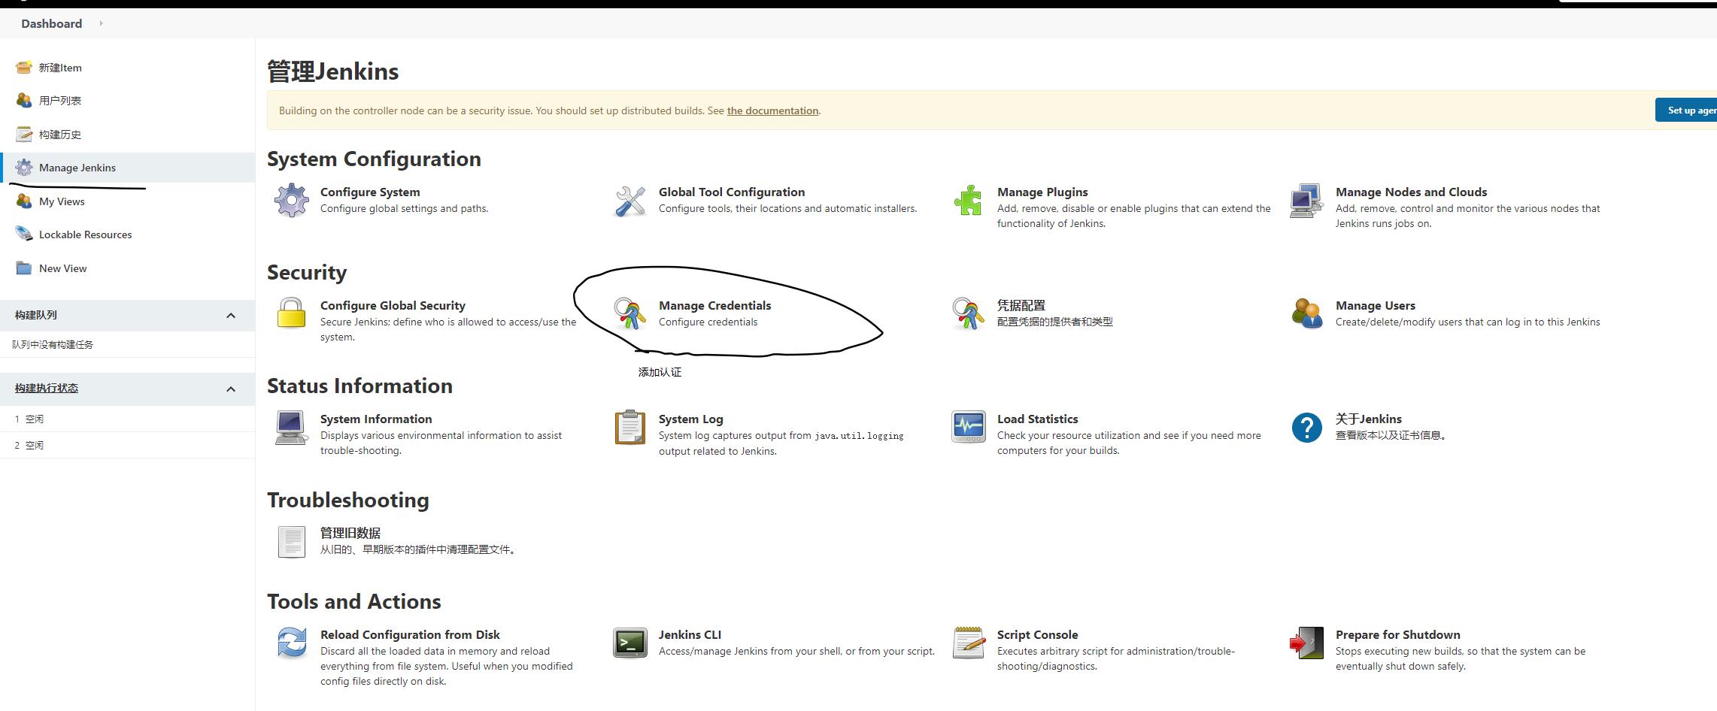Open the 关于Jenkins link
1717x711 pixels.
[1369, 419]
